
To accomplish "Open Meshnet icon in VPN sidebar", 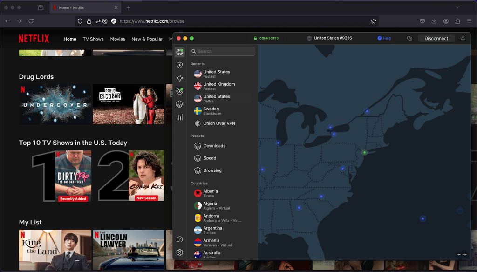I will click(179, 78).
